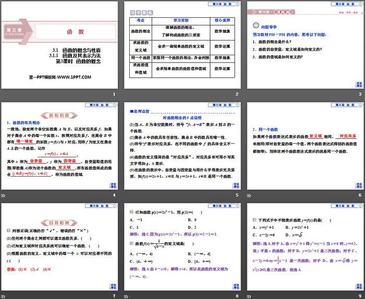Click the bottom-right navigation icon on slide 3
The width and height of the screenshot is (365, 299).
(x=359, y=84)
